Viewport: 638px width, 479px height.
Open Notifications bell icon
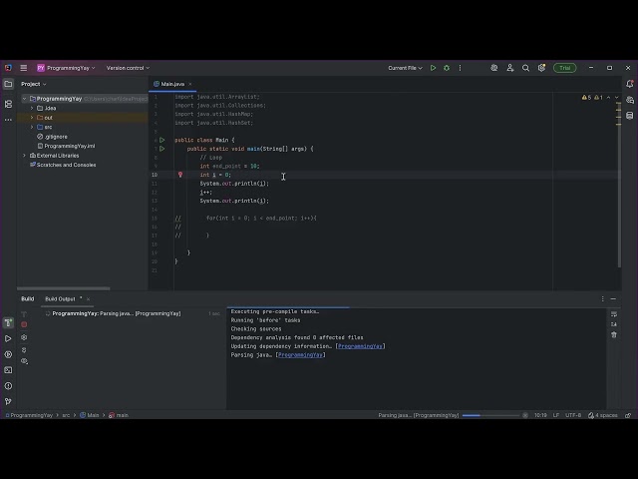click(x=630, y=84)
